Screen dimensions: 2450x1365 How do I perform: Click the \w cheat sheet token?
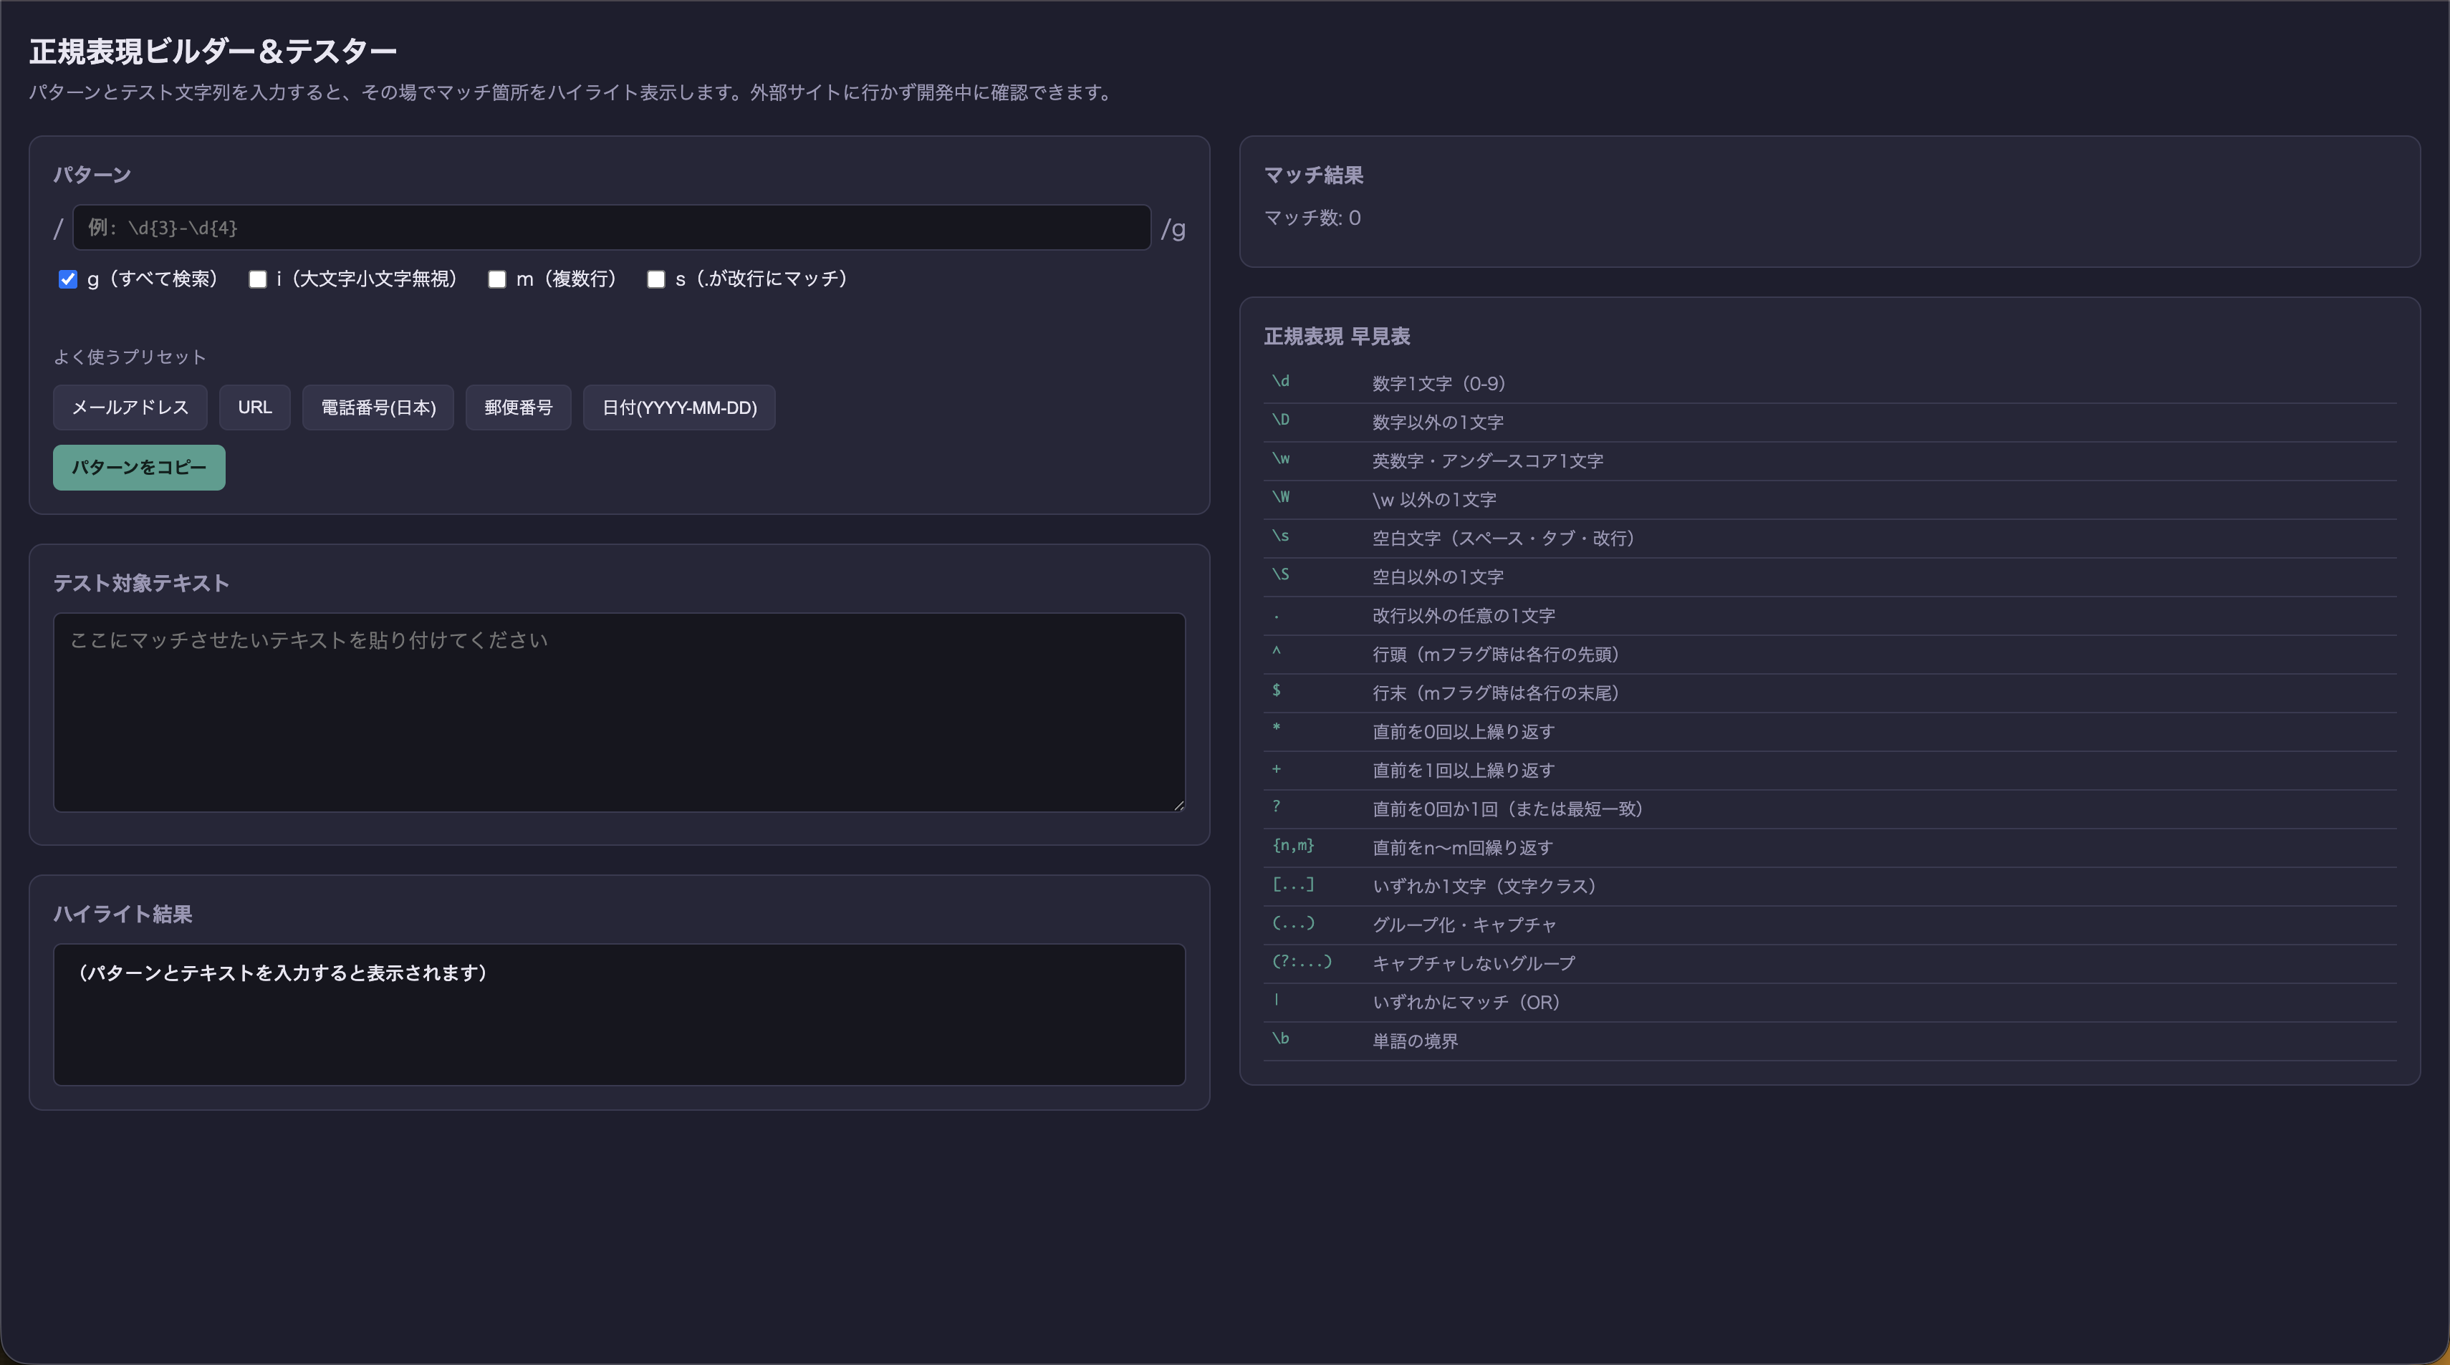tap(1280, 459)
